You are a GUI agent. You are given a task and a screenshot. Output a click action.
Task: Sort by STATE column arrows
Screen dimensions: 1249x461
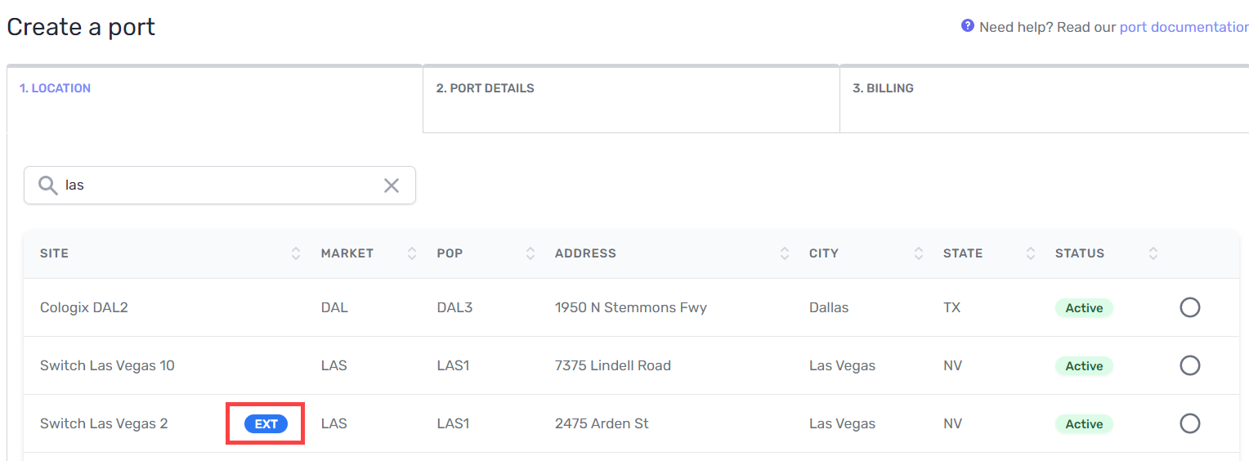click(x=1031, y=253)
